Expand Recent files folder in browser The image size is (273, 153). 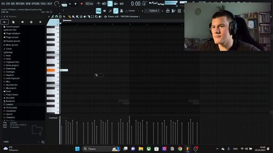[x=10, y=30]
